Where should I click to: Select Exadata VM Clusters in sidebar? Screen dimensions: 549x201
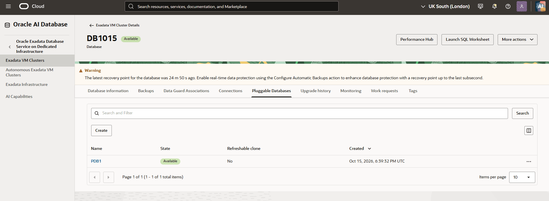pyautogui.click(x=37, y=61)
